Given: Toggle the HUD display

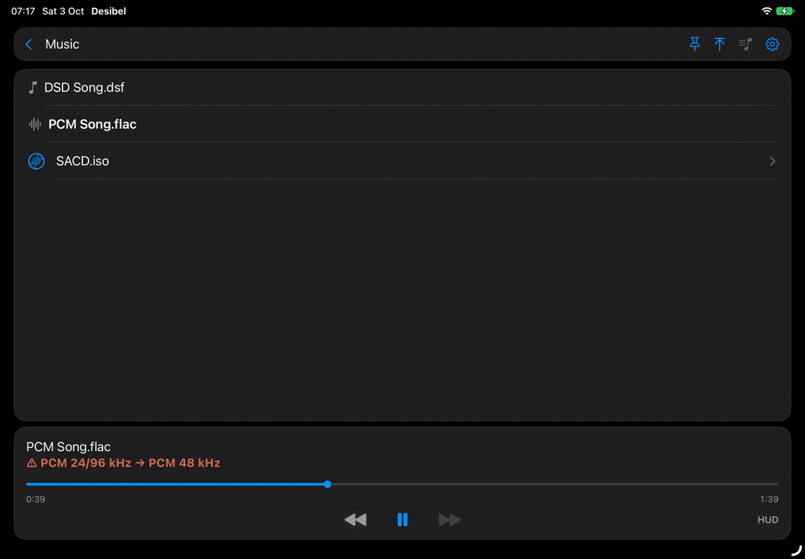Looking at the screenshot, I should tap(768, 519).
